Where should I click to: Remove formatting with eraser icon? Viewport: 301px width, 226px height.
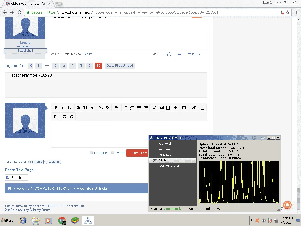tap(194, 108)
